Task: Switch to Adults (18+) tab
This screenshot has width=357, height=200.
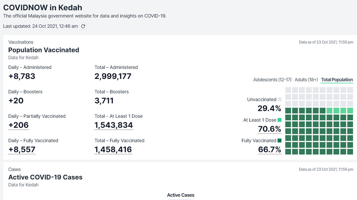Action: coord(306,80)
